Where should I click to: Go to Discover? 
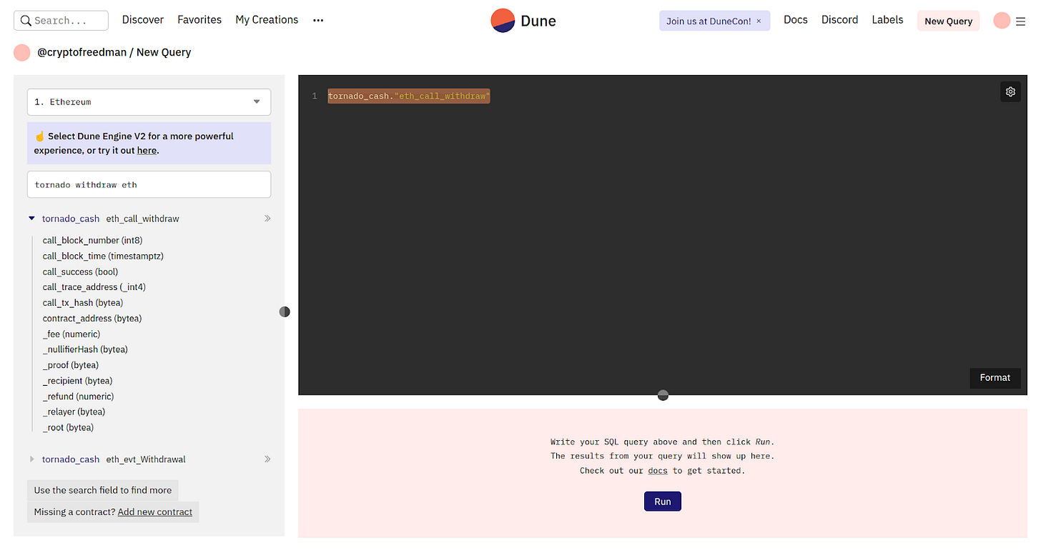143,20
